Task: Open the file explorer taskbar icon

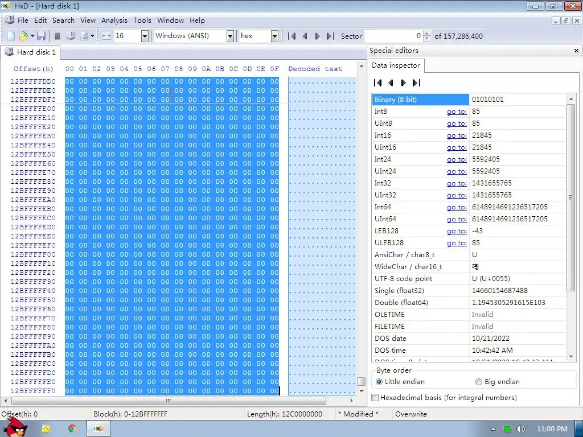Action: (x=46, y=428)
